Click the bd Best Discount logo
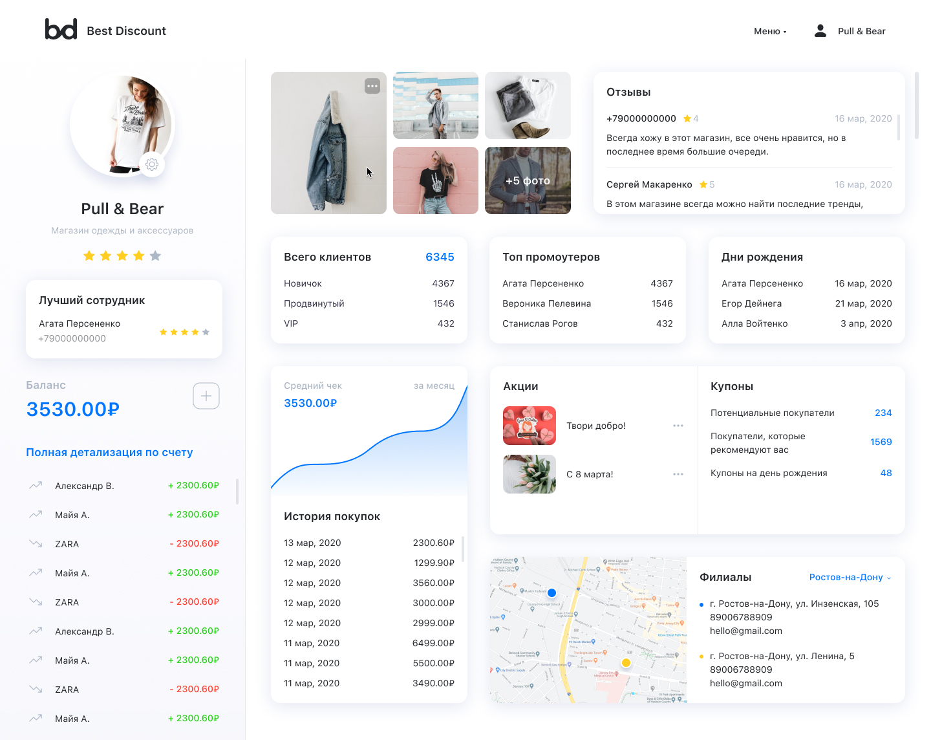Screen dimensions: 931x740 point(105,30)
